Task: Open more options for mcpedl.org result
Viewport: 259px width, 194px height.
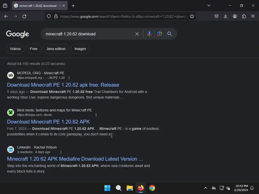Action: coord(69,78)
